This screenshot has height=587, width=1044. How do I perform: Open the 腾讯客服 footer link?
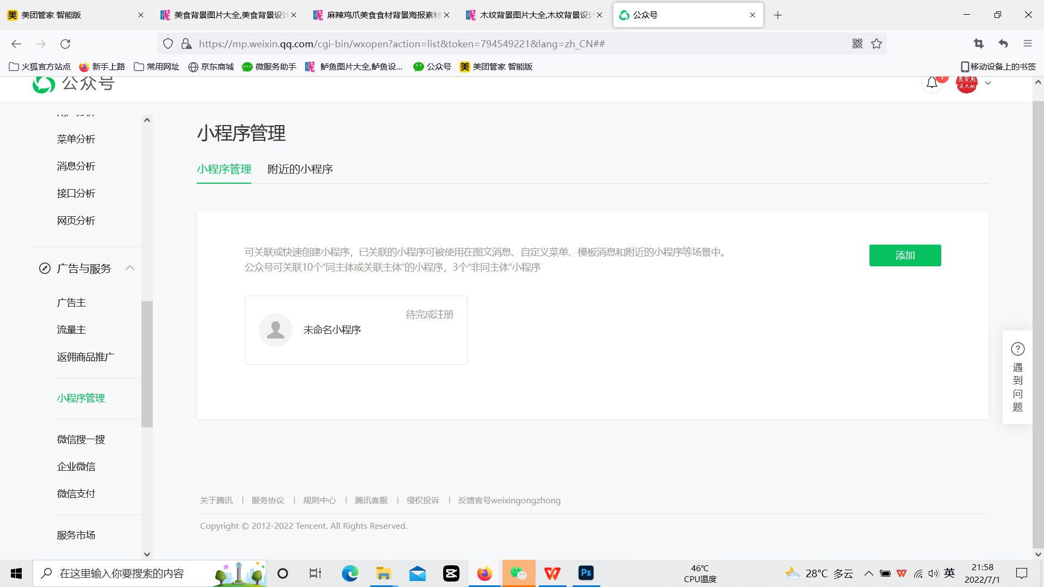[x=371, y=500]
